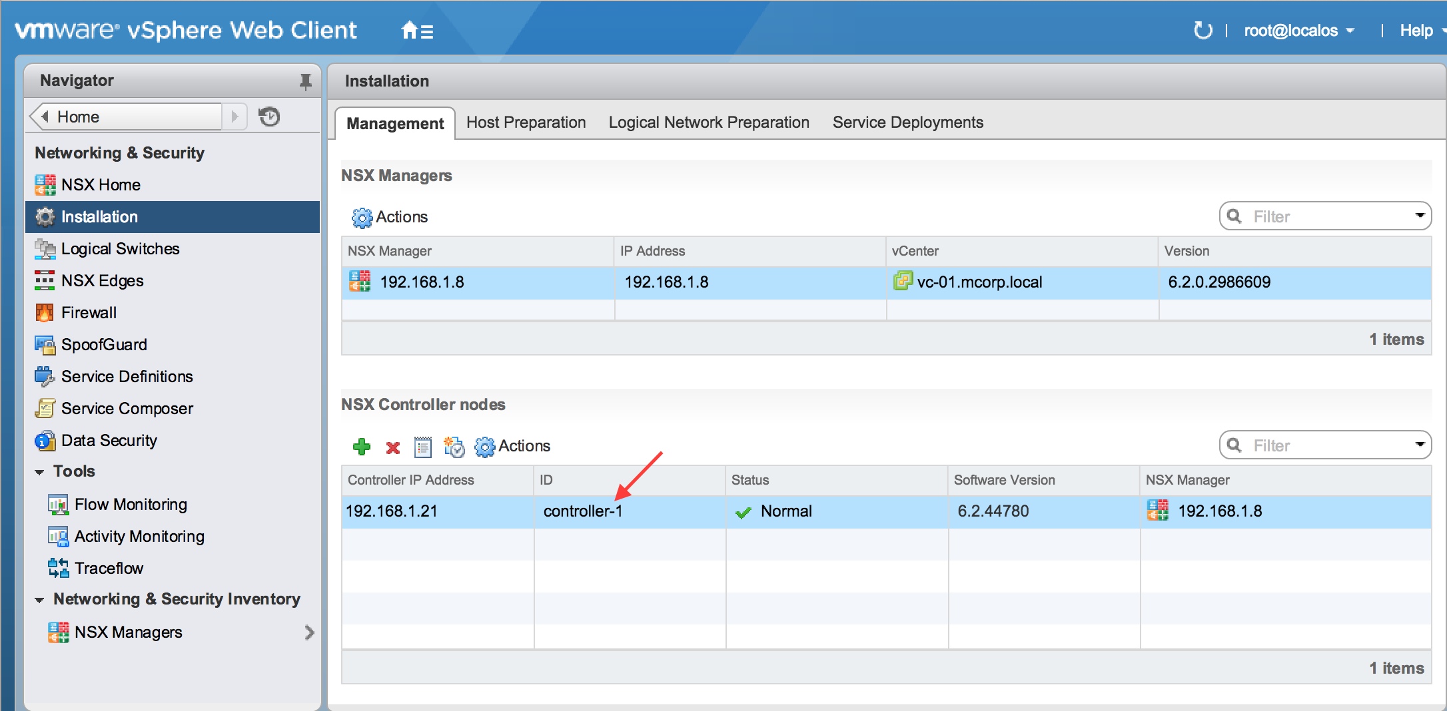1447x711 pixels.
Task: Click the red X delete controller icon
Action: (392, 447)
